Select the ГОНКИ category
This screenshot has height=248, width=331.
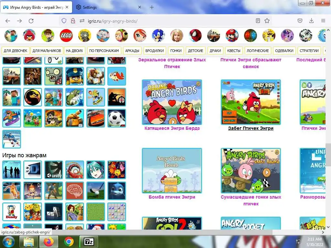tap(176, 51)
